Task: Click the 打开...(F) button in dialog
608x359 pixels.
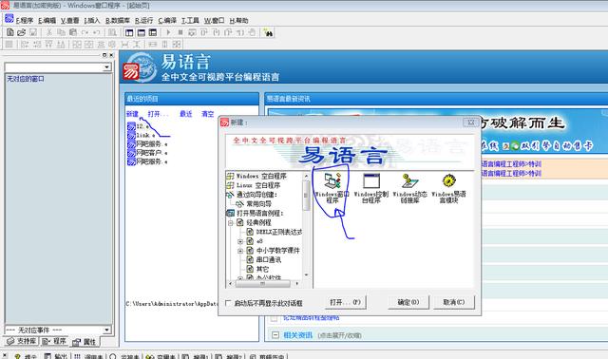Action: click(345, 302)
